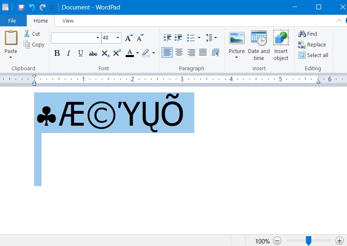Open the line spacing dropdown

click(215, 37)
